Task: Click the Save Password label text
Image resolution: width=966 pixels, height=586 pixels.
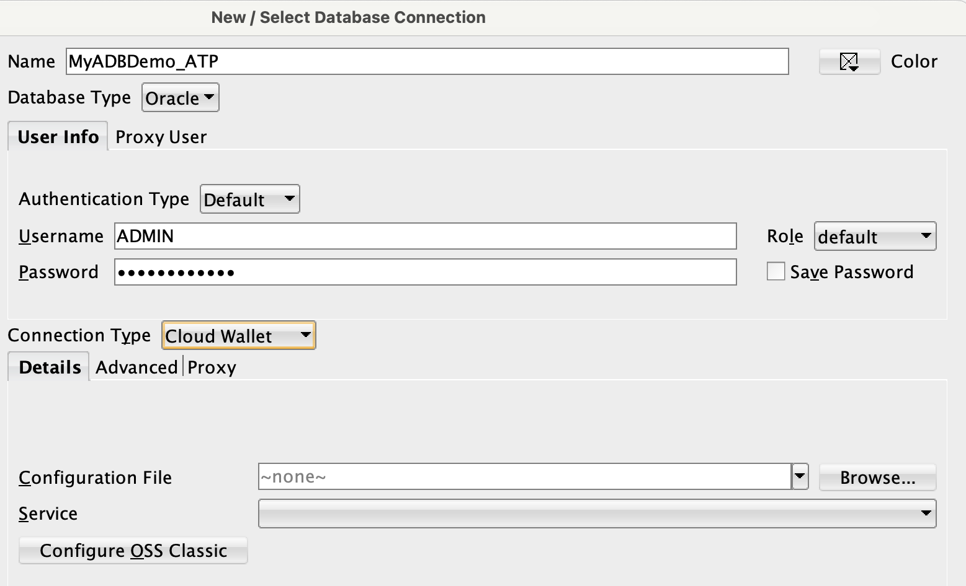Action: coord(851,272)
